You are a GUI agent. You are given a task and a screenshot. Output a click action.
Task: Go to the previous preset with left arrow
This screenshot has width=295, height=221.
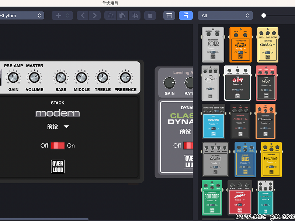click(83, 15)
